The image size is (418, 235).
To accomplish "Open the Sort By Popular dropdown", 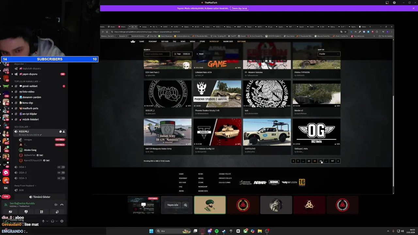I will click(329, 54).
